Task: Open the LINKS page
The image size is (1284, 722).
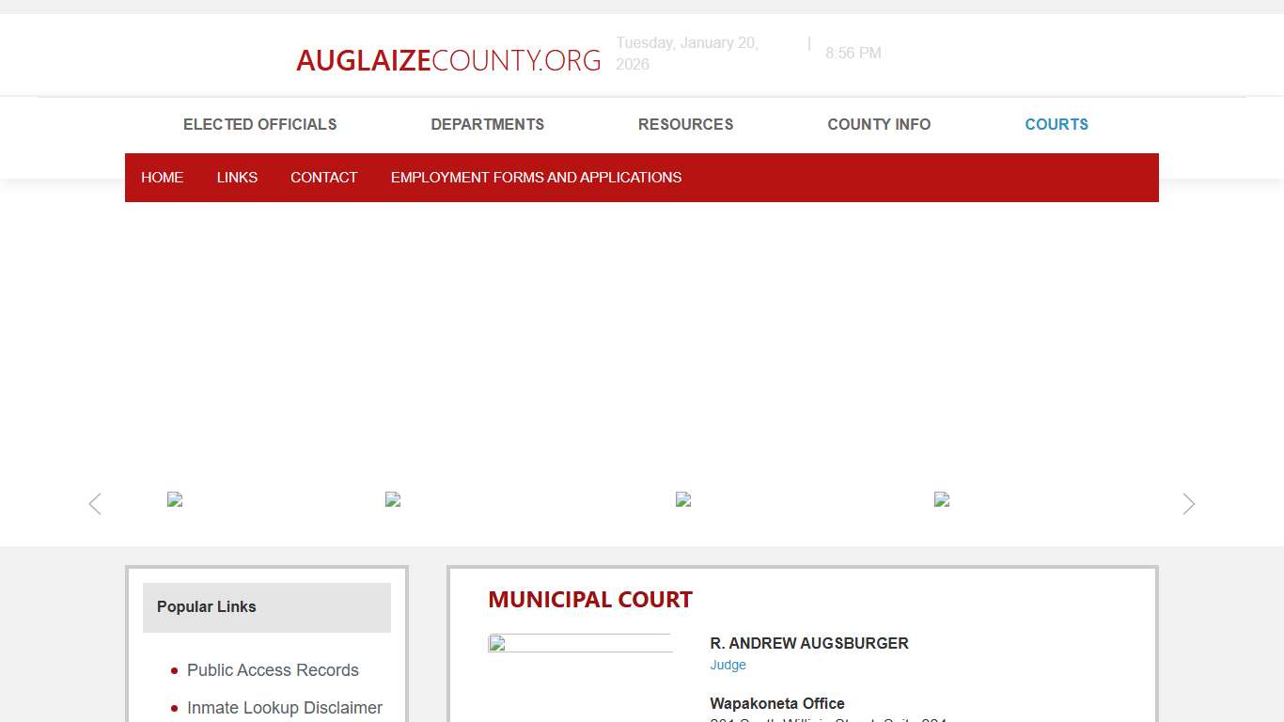Action: click(x=237, y=177)
